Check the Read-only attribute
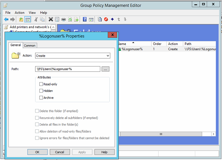Image resolution: width=222 pixels, height=160 pixels. click(41, 84)
